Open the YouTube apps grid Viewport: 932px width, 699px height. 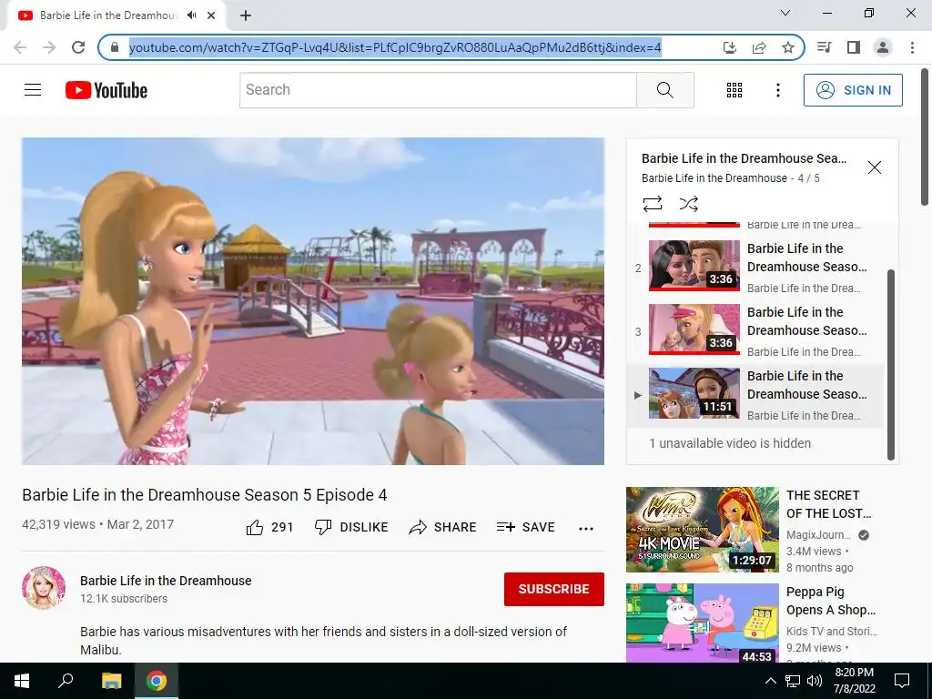(x=734, y=90)
